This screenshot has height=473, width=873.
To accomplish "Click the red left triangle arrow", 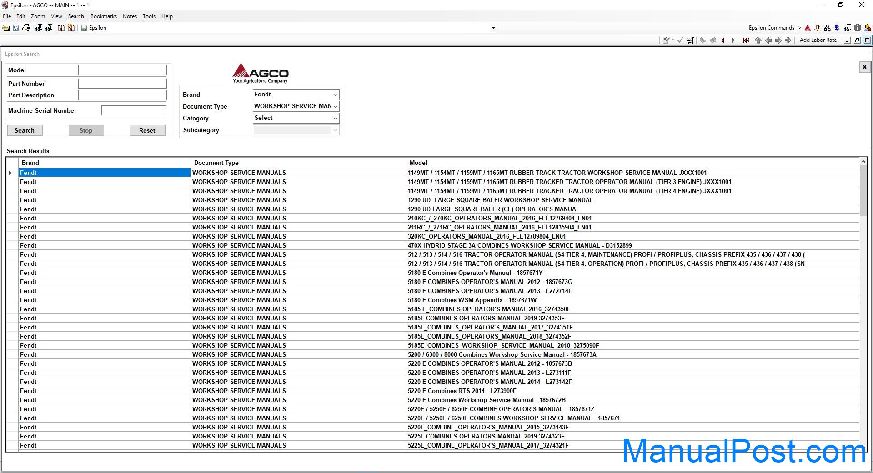I will pyautogui.click(x=722, y=40).
